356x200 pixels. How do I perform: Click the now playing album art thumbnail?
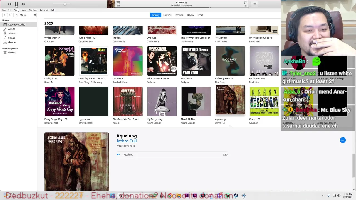pos(111,4)
